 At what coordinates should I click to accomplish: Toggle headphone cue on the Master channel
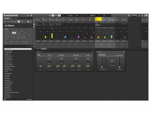pos(147,20)
